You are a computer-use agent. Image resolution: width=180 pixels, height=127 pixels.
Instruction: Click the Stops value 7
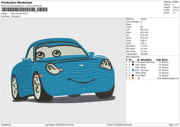point(141,24)
